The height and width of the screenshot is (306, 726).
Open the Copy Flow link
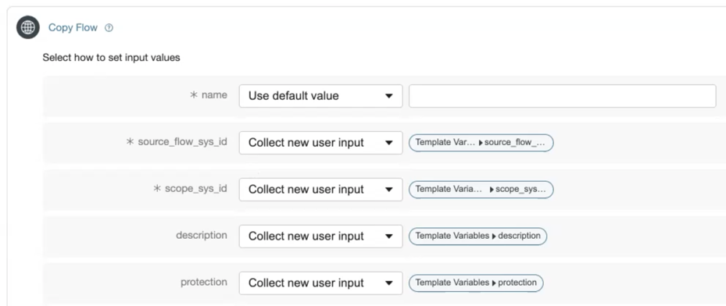coord(73,28)
